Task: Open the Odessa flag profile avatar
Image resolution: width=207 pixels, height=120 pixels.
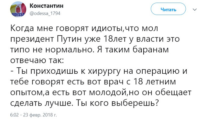Action: pyautogui.click(x=18, y=9)
